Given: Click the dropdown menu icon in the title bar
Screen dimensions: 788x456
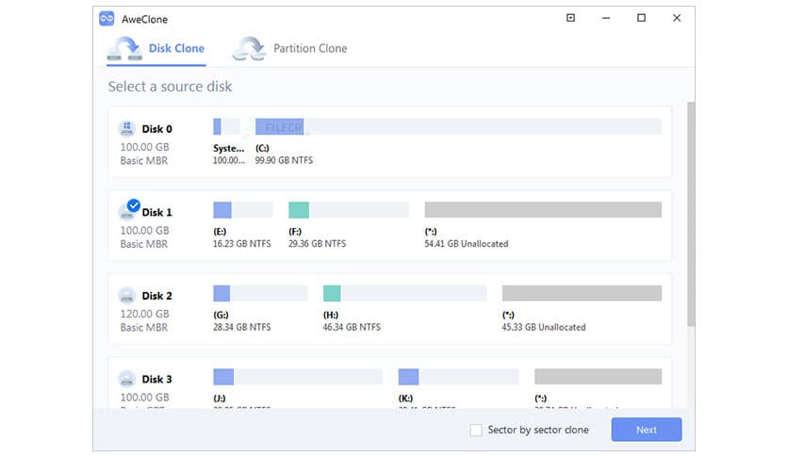Looking at the screenshot, I should pos(570,18).
